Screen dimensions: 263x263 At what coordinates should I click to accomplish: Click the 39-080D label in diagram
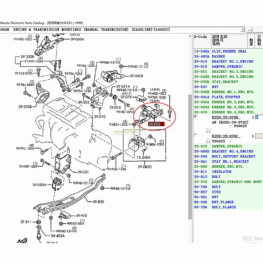(x=145, y=167)
